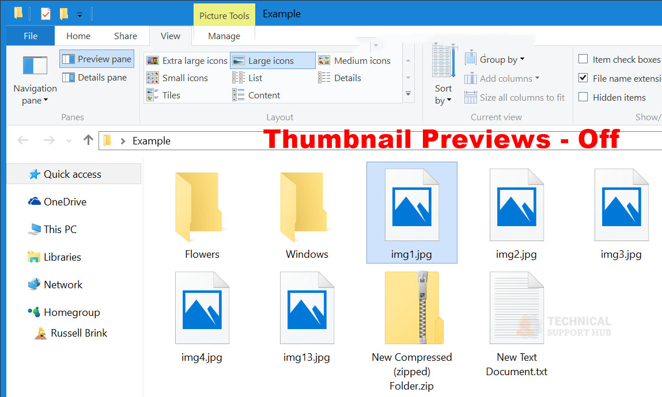The height and width of the screenshot is (397, 662).
Task: Select List layout view
Action: click(x=247, y=78)
